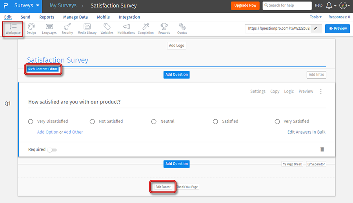This screenshot has width=353, height=203.
Task: Choose the Neutral radio option
Action: [x=154, y=122]
